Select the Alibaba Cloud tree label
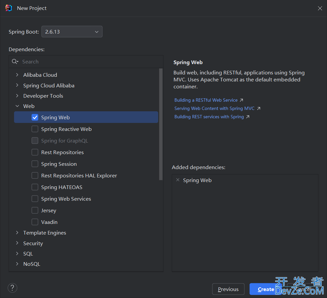 (x=40, y=75)
